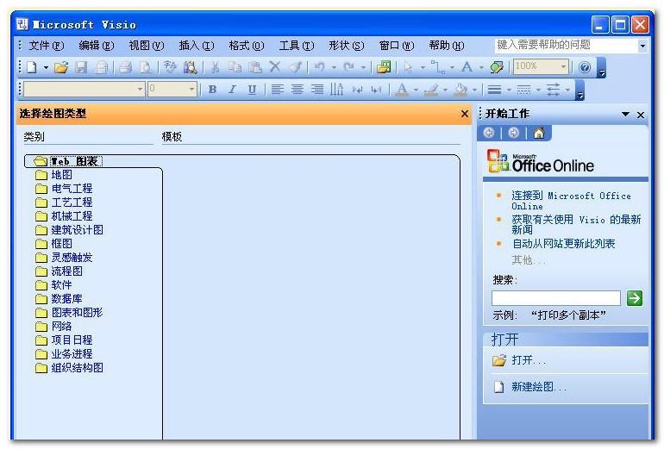Select the Pointer tool
The image size is (664, 449).
pos(408,67)
